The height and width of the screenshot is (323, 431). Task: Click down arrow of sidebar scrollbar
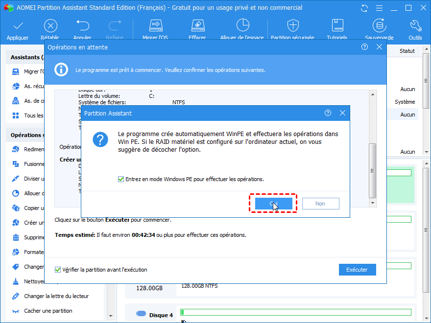coord(111,316)
